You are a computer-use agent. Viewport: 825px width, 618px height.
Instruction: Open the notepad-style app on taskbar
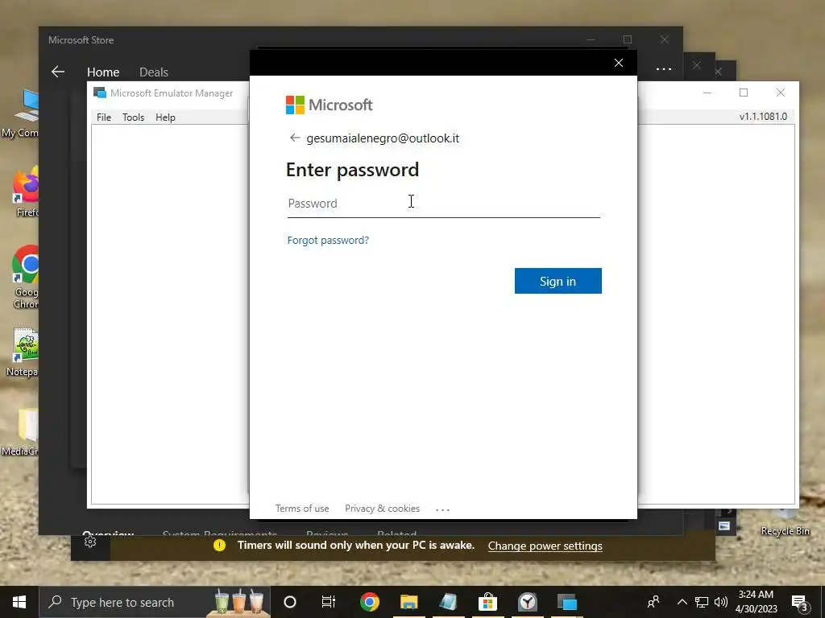click(448, 602)
